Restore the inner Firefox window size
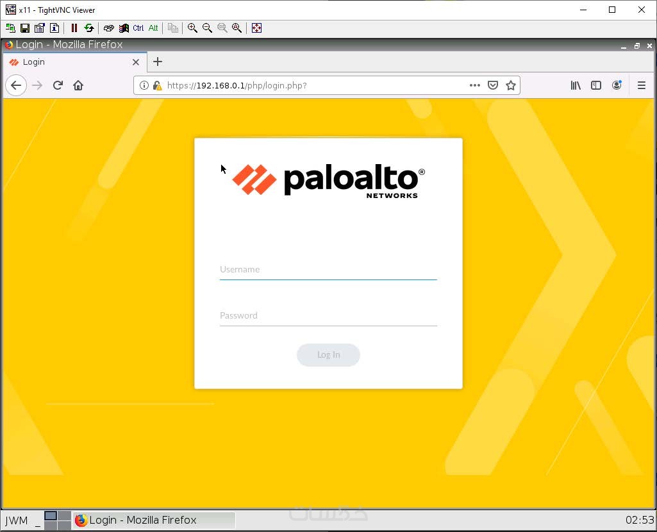 point(637,46)
